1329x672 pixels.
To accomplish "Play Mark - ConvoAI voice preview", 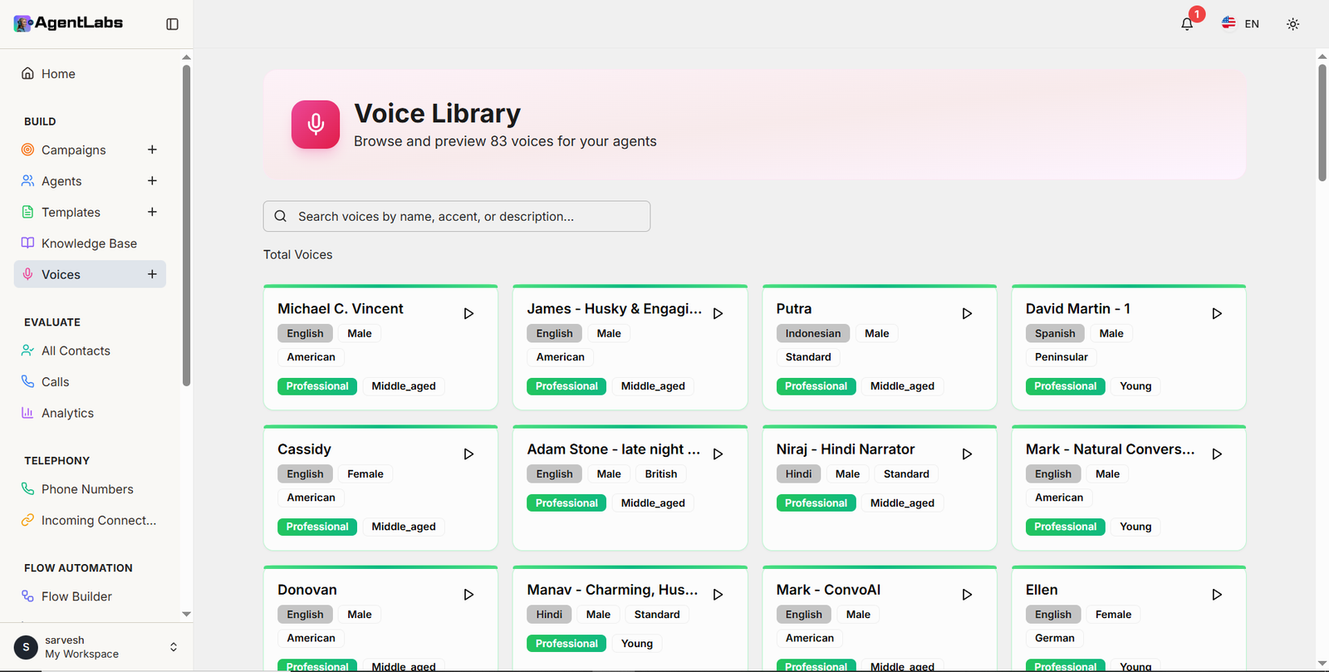I will (967, 595).
